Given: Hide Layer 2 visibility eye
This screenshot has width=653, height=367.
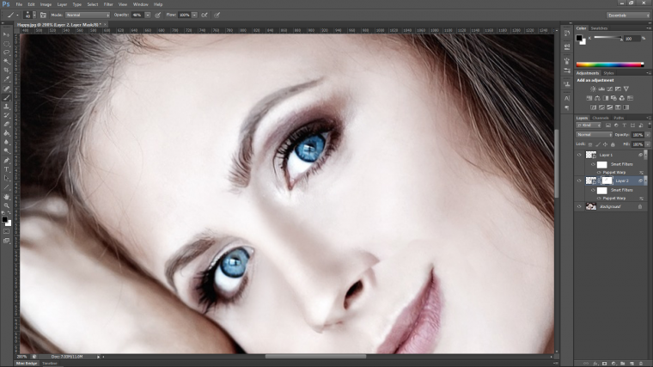Looking at the screenshot, I should click(x=579, y=180).
